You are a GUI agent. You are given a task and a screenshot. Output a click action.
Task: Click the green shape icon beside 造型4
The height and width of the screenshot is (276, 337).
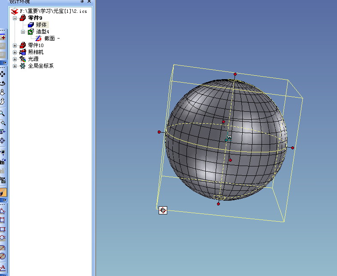click(x=31, y=32)
